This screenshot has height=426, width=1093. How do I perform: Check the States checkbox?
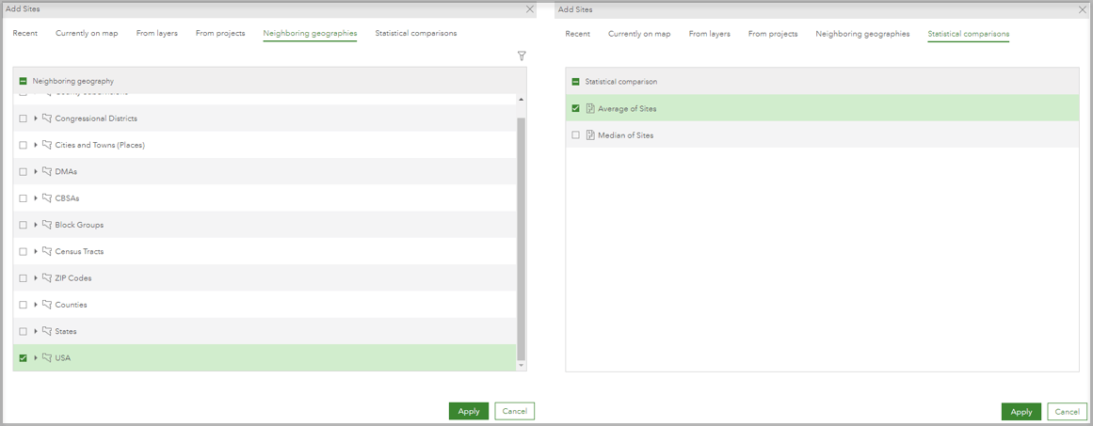23,331
